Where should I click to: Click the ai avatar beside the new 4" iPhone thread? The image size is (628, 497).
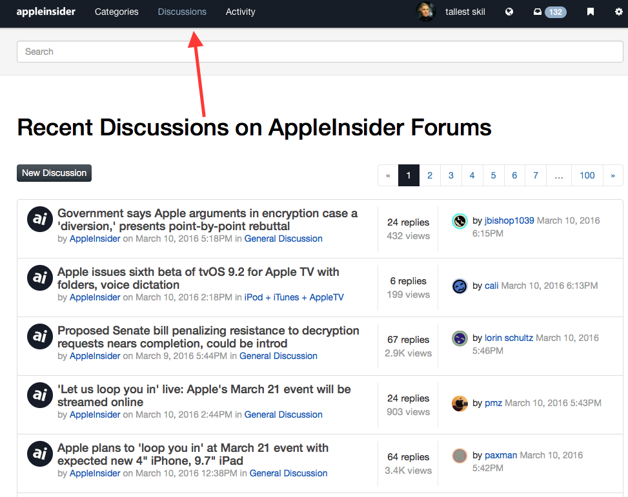tap(39, 453)
